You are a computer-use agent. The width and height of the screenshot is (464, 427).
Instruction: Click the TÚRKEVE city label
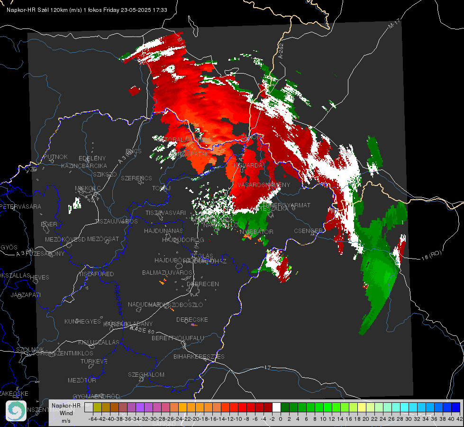point(94,362)
